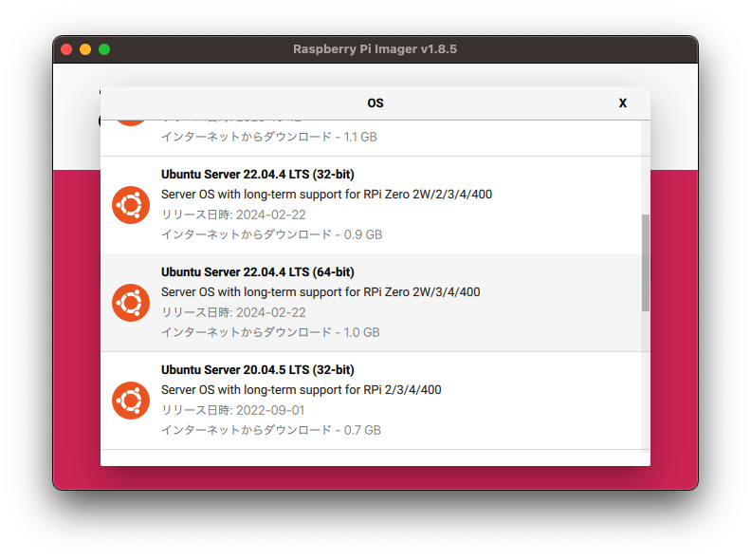Click Ubuntu logo for Server 22.04.4 64-bit
The width and height of the screenshot is (751, 560).
pyautogui.click(x=131, y=303)
